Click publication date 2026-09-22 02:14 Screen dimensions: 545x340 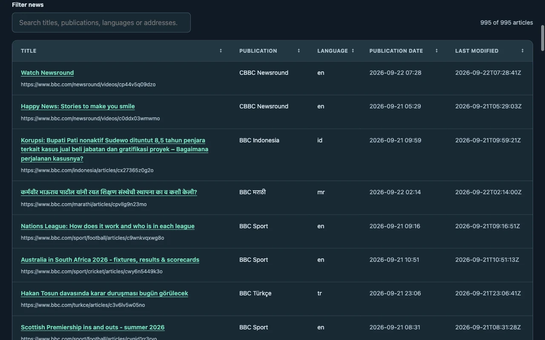coord(395,192)
